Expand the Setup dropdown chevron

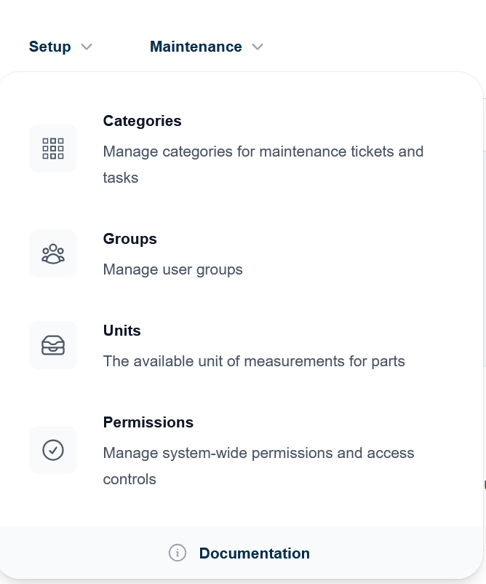coord(87,47)
